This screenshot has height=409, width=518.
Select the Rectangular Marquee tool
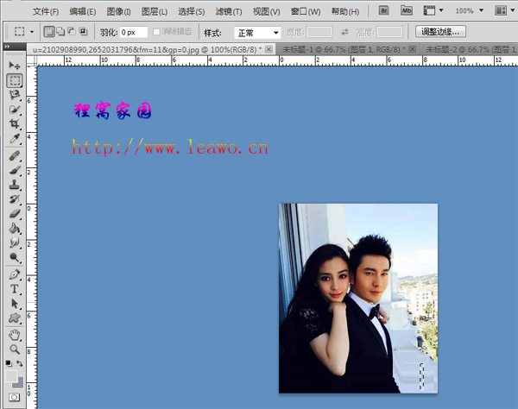pos(14,80)
